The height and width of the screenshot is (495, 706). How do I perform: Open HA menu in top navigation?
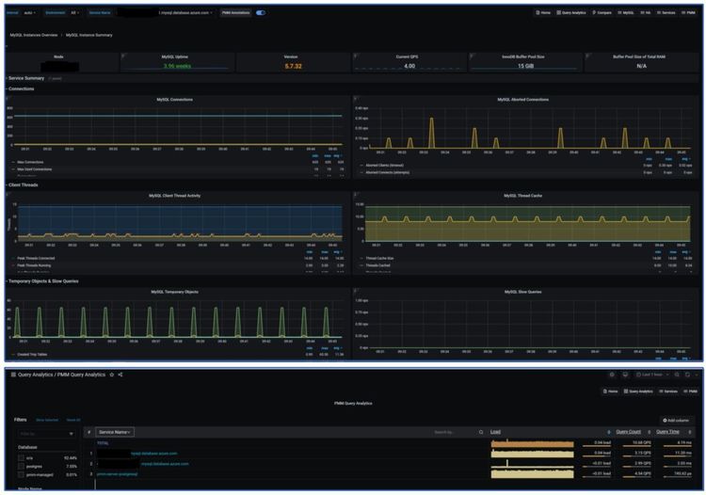point(645,12)
